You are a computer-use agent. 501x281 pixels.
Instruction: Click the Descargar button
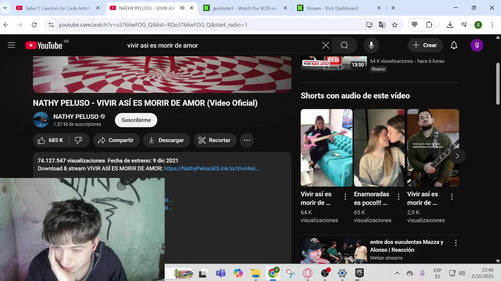[166, 140]
